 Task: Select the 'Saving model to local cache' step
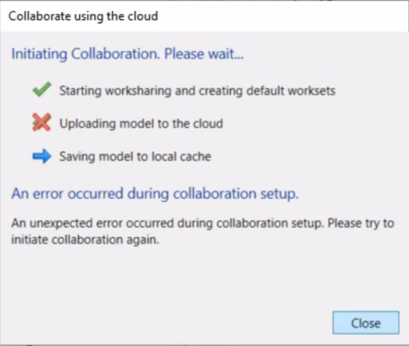tap(135, 157)
